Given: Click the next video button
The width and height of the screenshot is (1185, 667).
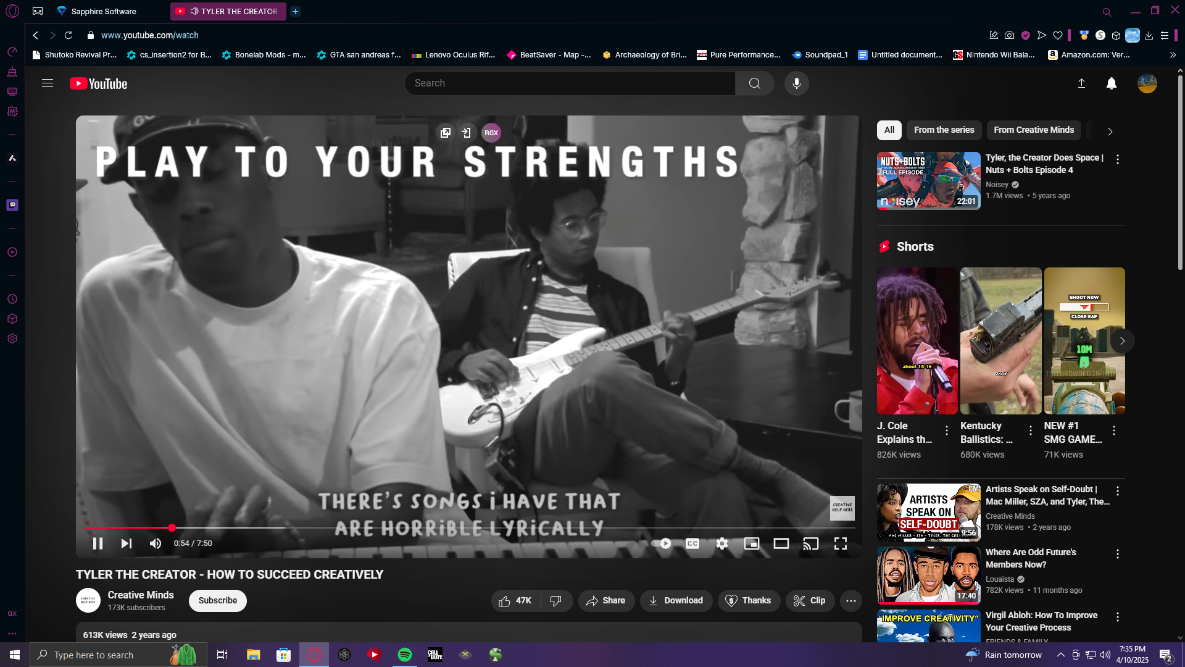Looking at the screenshot, I should [127, 543].
